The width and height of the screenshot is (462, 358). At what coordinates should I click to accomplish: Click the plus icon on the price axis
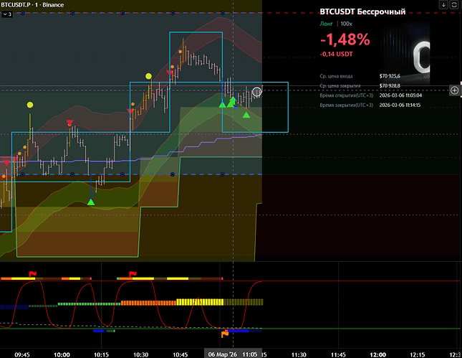[x=454, y=90]
